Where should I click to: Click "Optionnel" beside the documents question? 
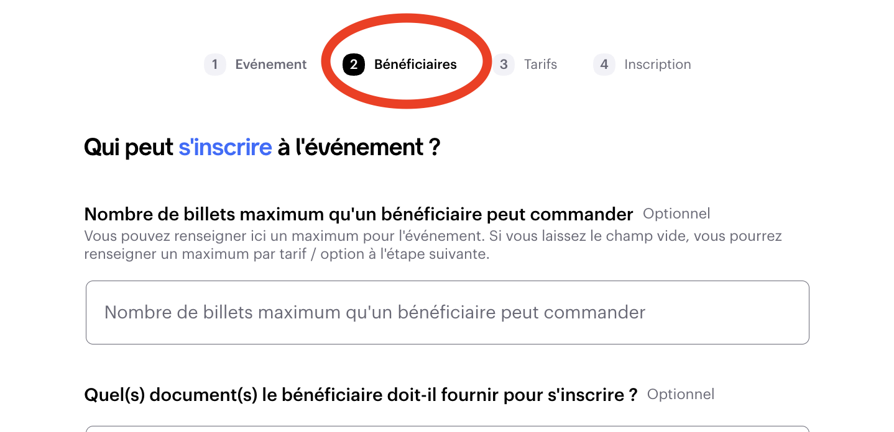681,394
